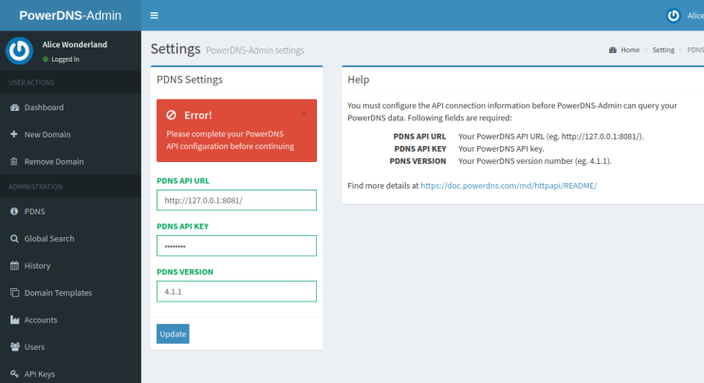
Task: Dismiss the Error alert with the X
Action: [x=304, y=114]
